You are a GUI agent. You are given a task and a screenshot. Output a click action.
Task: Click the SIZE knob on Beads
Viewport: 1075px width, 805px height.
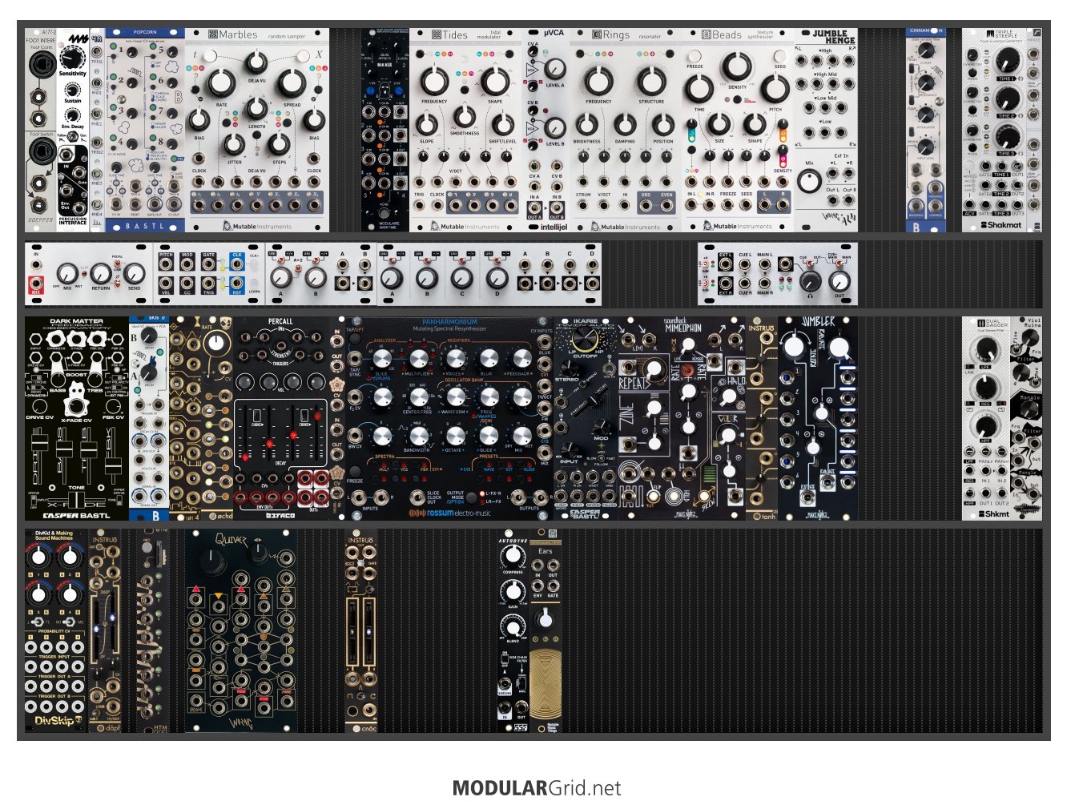click(x=719, y=125)
